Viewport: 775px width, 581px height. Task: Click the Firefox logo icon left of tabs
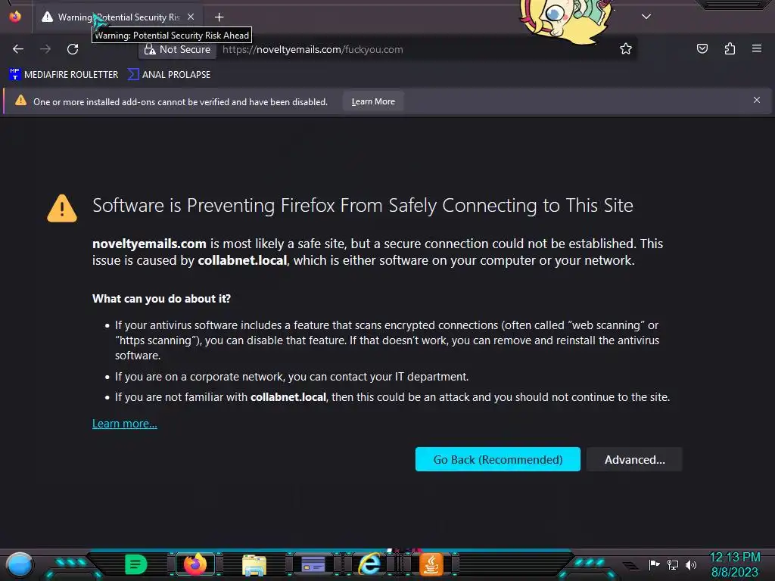tap(15, 17)
